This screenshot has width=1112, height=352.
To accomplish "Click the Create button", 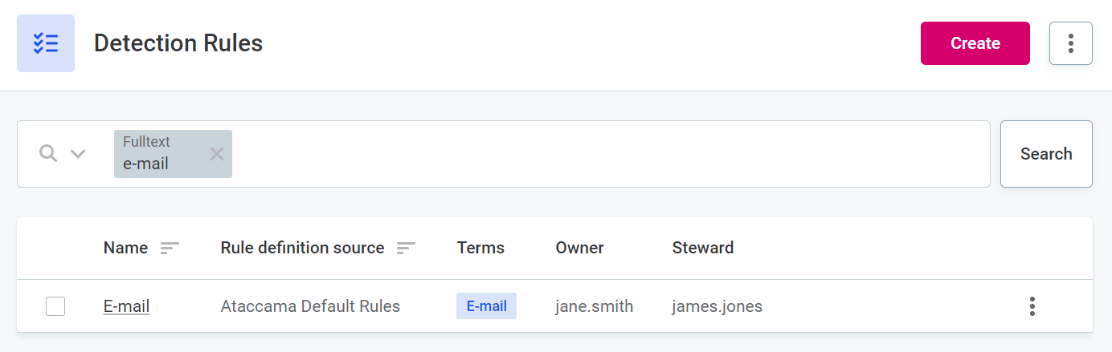I will coord(975,43).
